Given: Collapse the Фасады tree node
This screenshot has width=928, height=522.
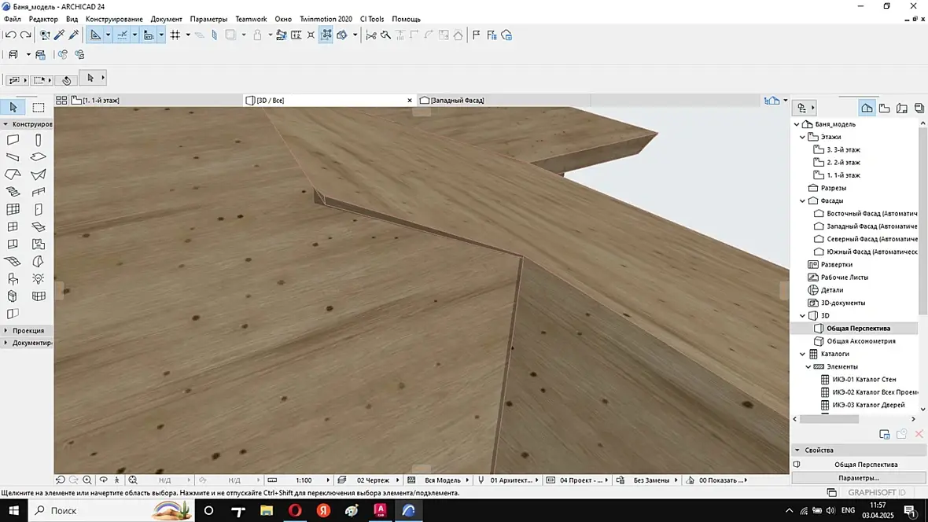Looking at the screenshot, I should click(x=802, y=201).
